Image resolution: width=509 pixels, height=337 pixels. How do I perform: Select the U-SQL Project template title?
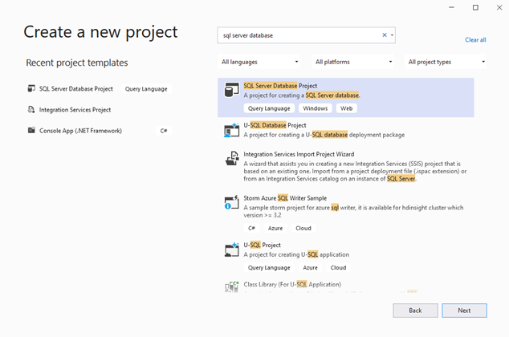click(x=262, y=246)
